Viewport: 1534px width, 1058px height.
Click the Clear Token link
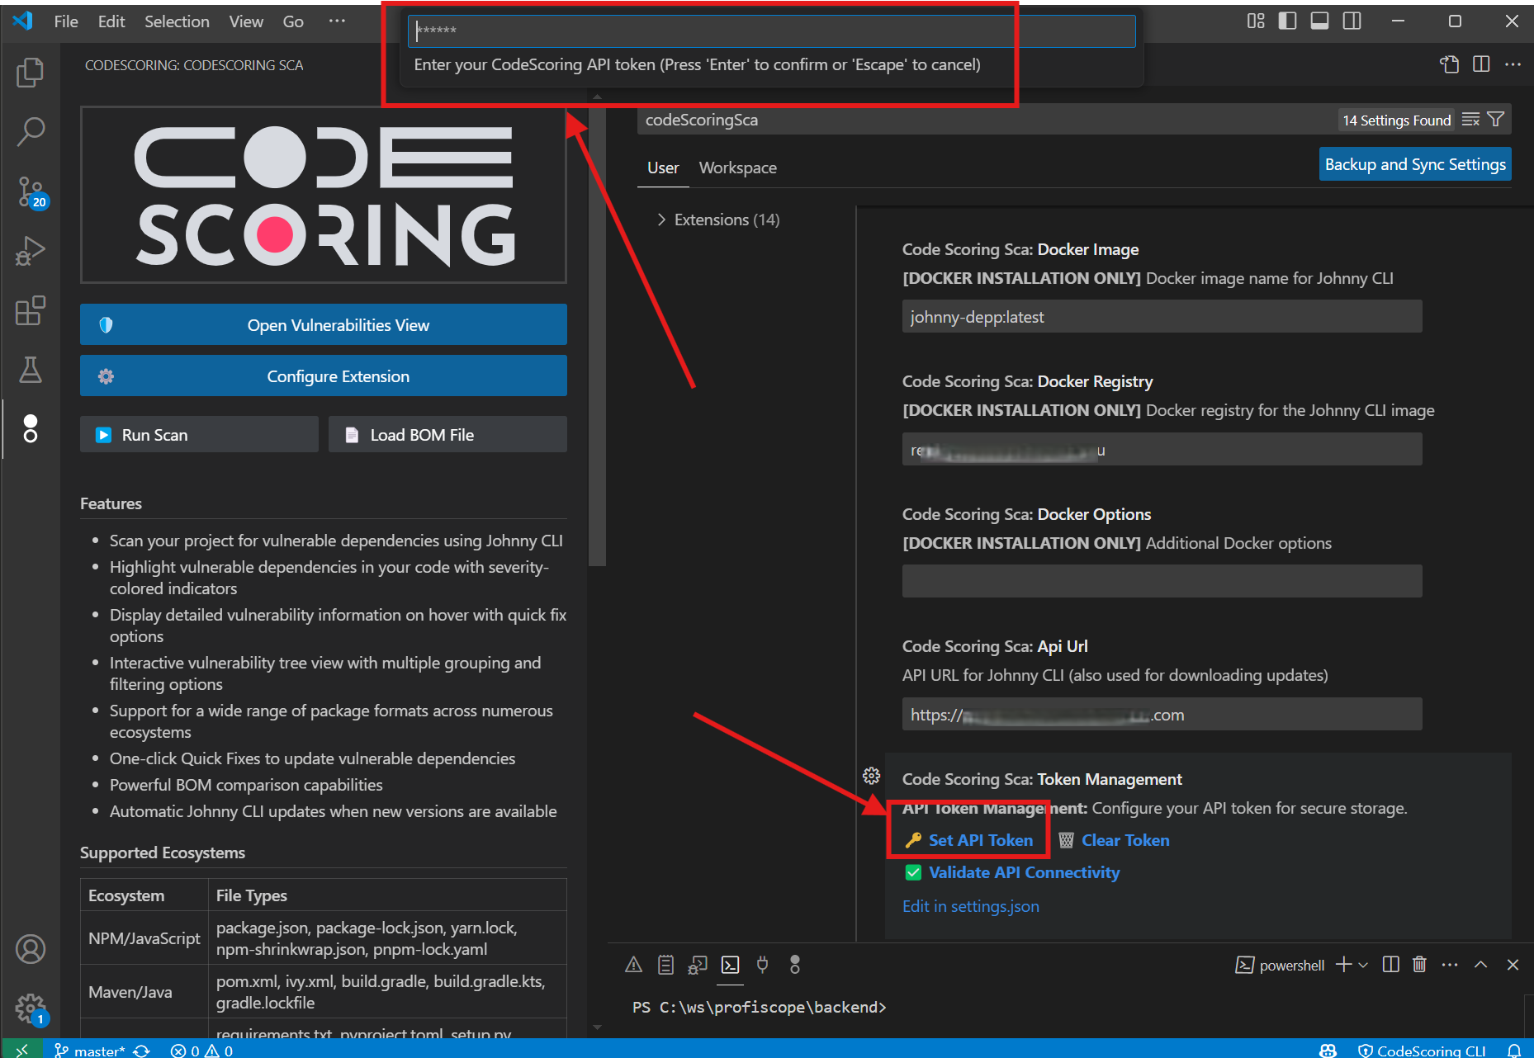point(1125,840)
